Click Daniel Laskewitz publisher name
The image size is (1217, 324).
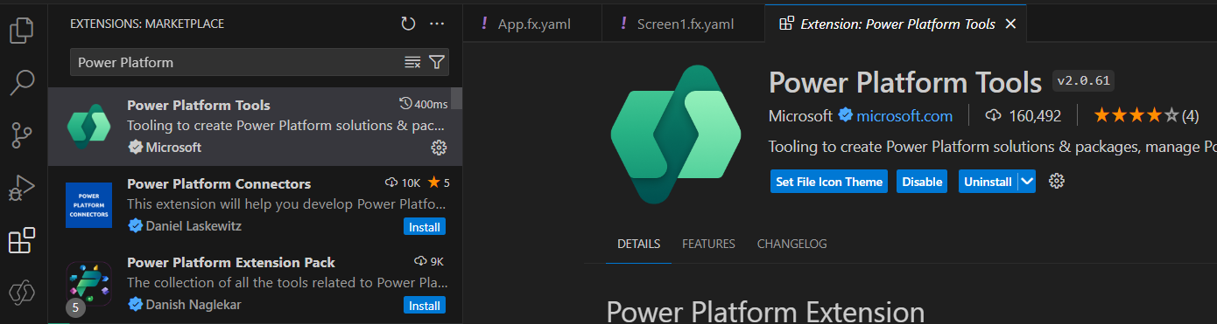point(193,226)
